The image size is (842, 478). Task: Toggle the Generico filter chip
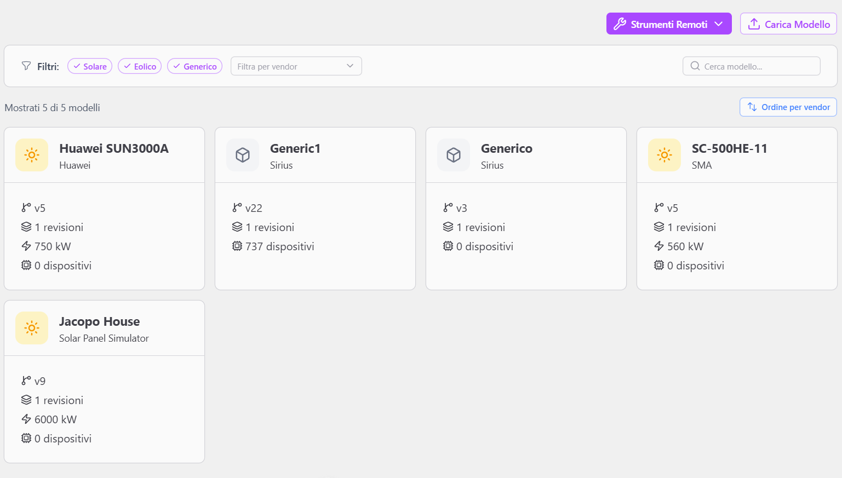point(194,66)
